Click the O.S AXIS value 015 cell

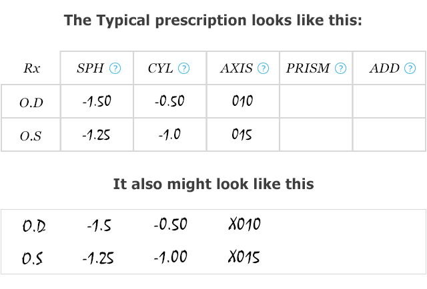[242, 135]
